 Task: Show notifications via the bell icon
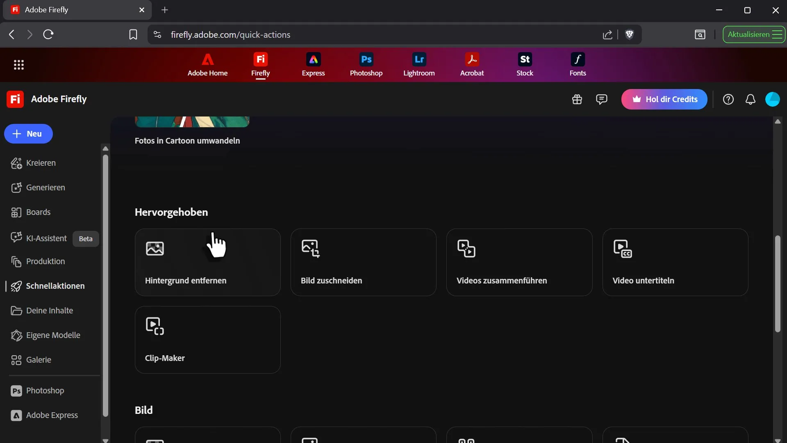click(x=751, y=99)
